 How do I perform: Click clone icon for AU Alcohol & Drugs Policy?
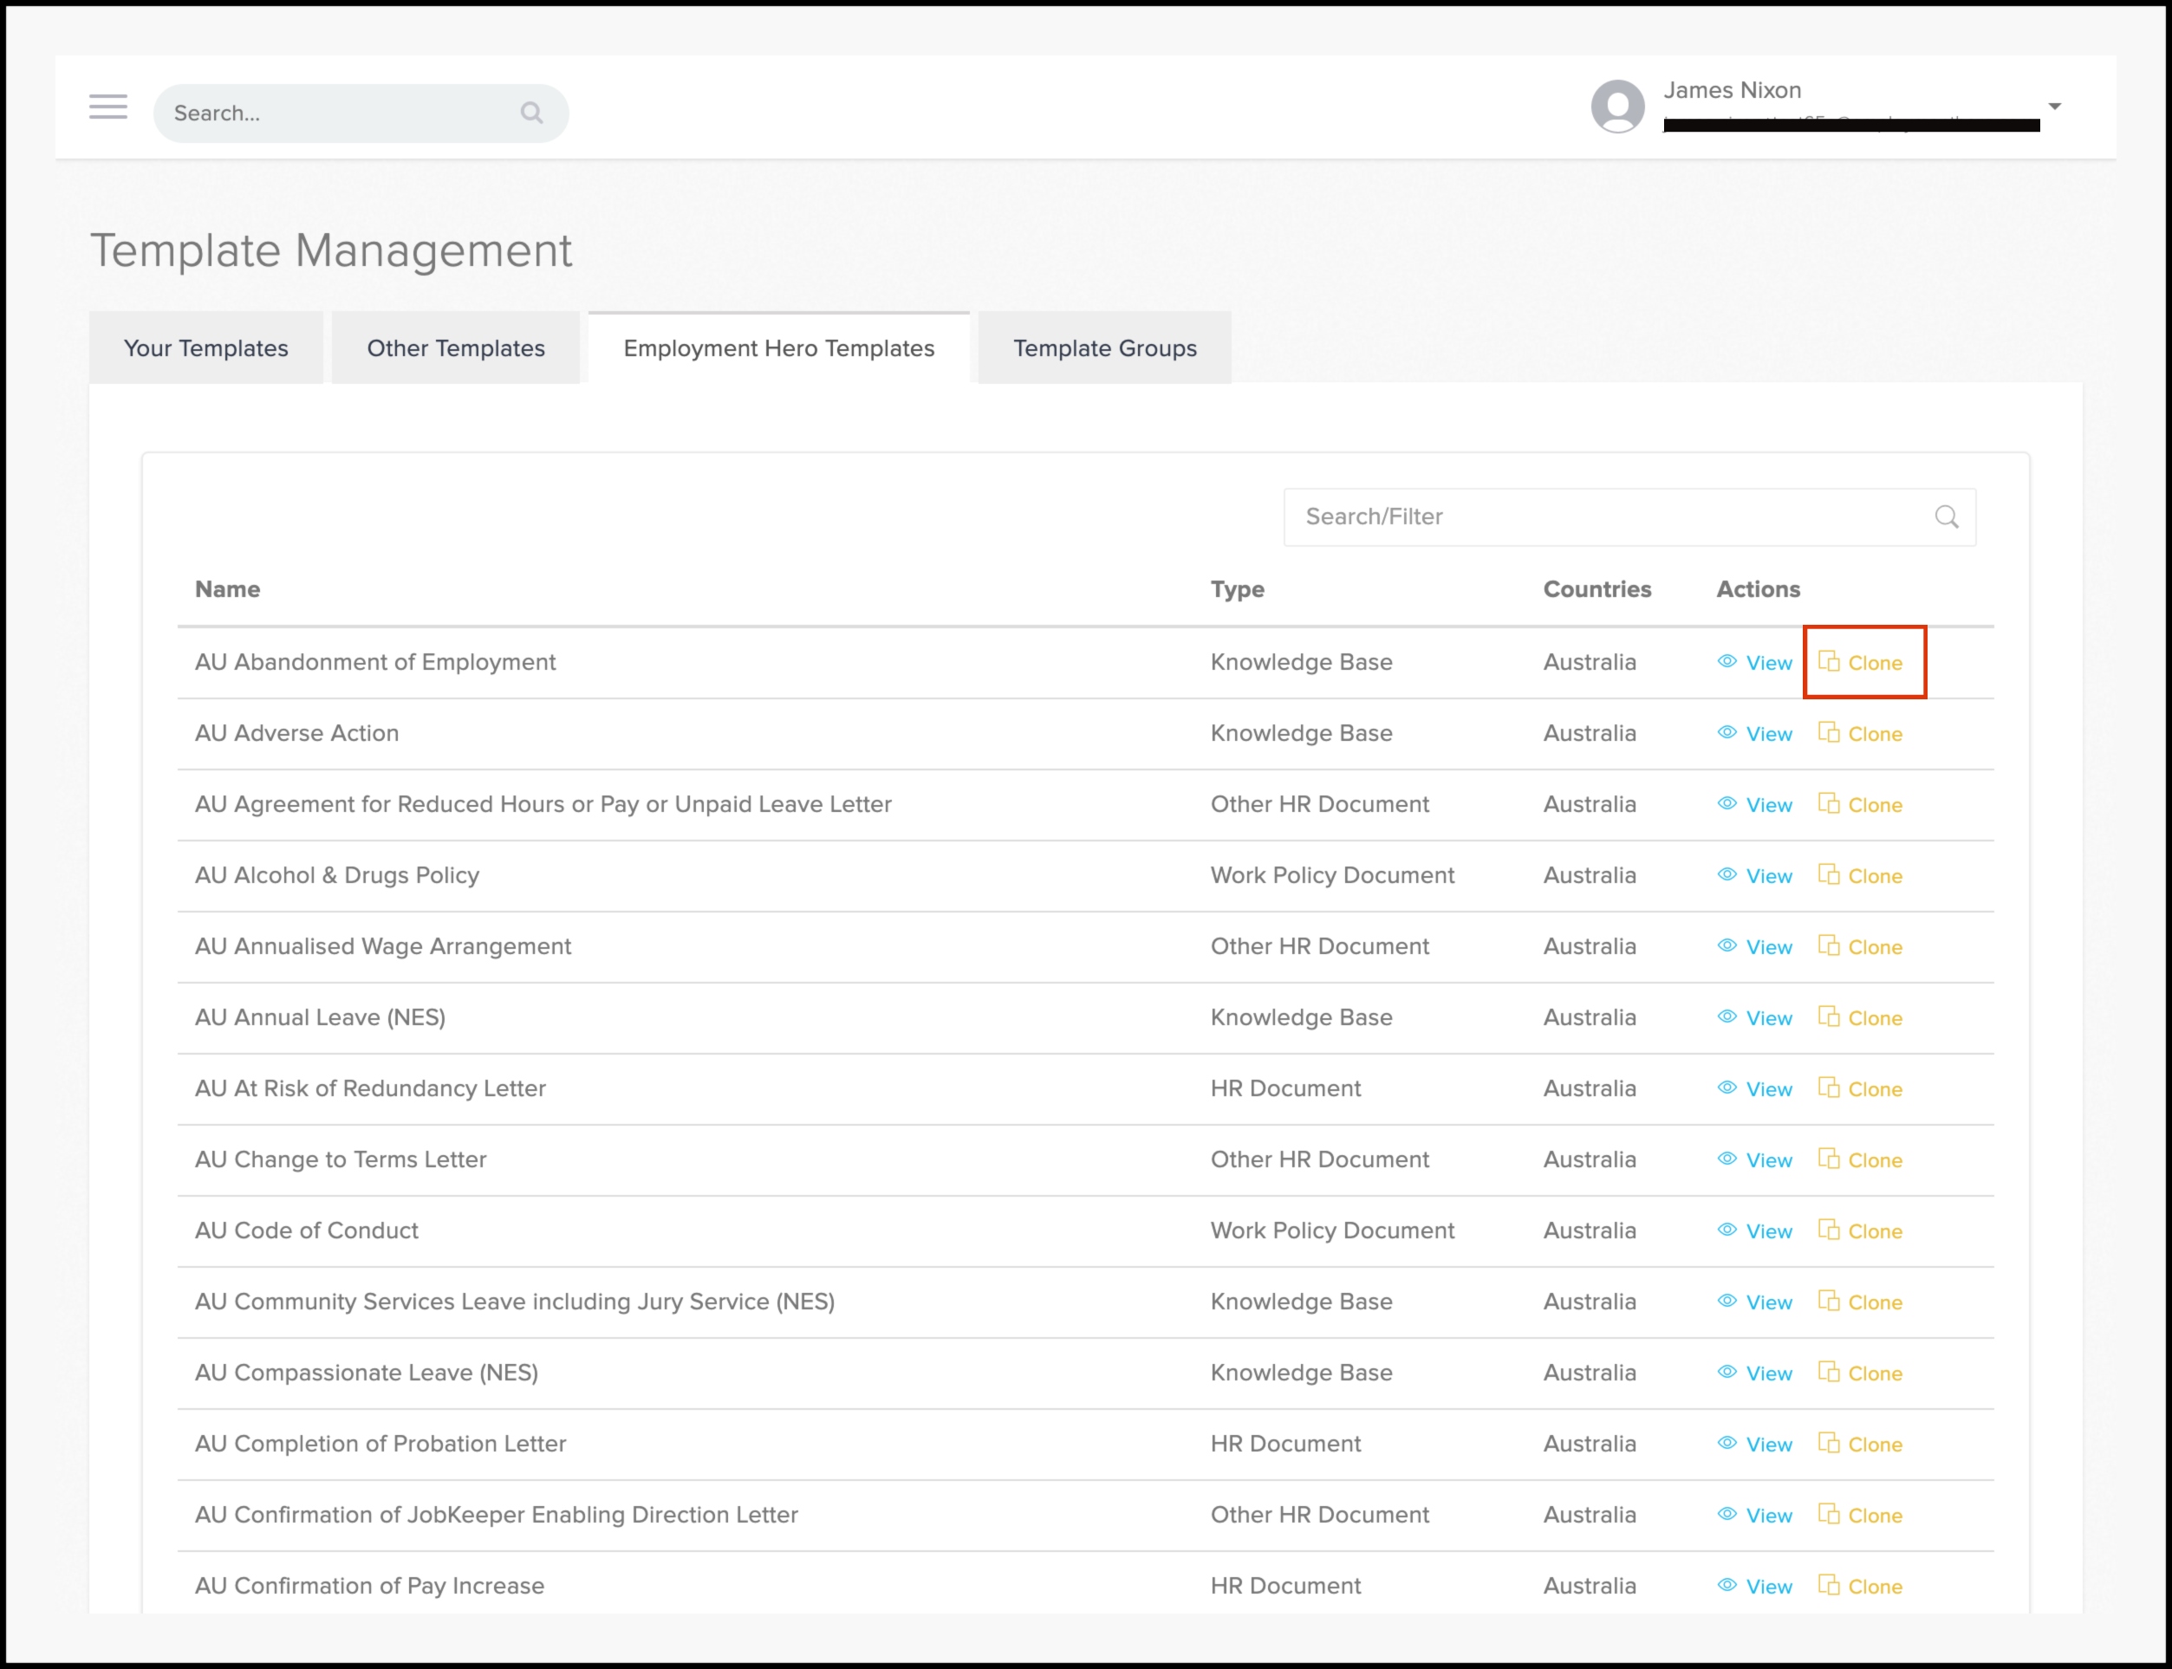pyautogui.click(x=1828, y=874)
